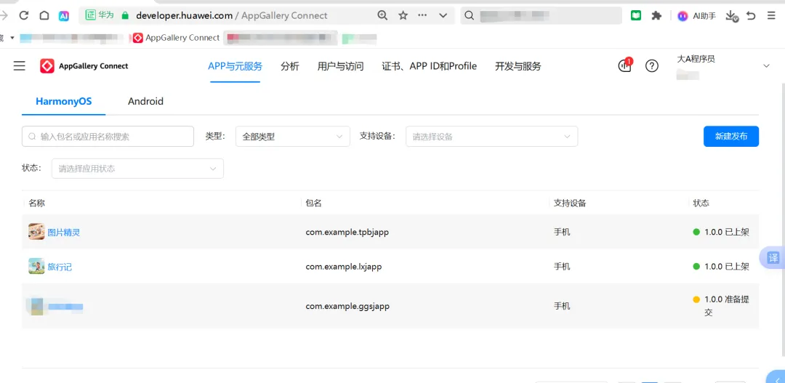Click the 支持设备 column header

[x=570, y=203]
